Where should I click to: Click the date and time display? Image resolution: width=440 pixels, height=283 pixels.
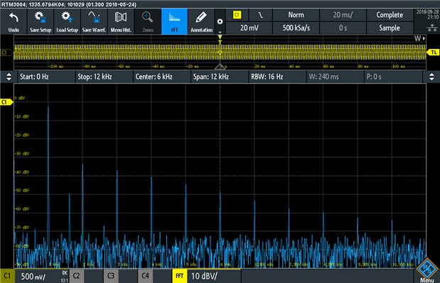pyautogui.click(x=427, y=14)
